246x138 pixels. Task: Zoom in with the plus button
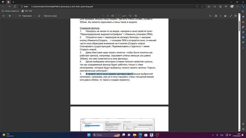[108, 16]
